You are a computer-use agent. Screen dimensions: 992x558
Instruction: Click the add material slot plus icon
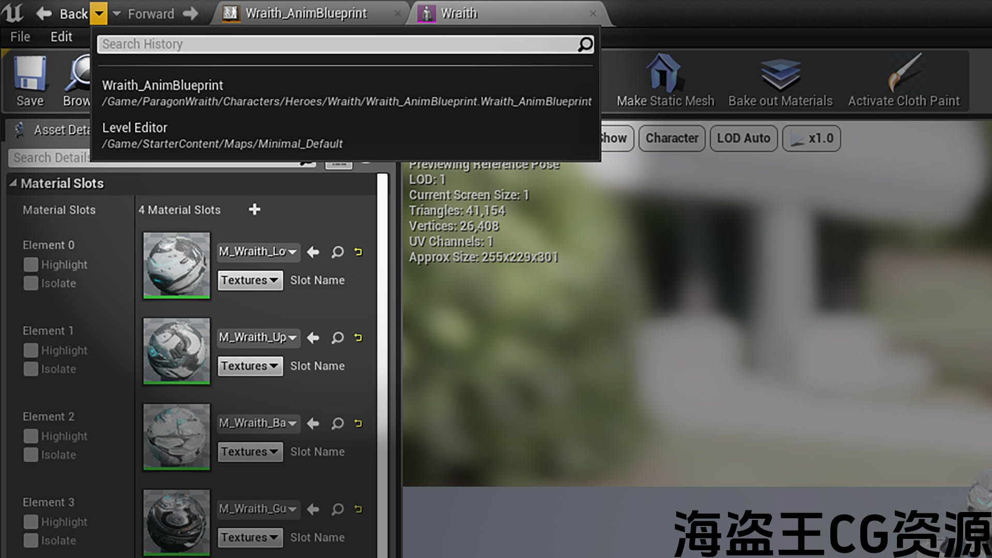coord(254,209)
